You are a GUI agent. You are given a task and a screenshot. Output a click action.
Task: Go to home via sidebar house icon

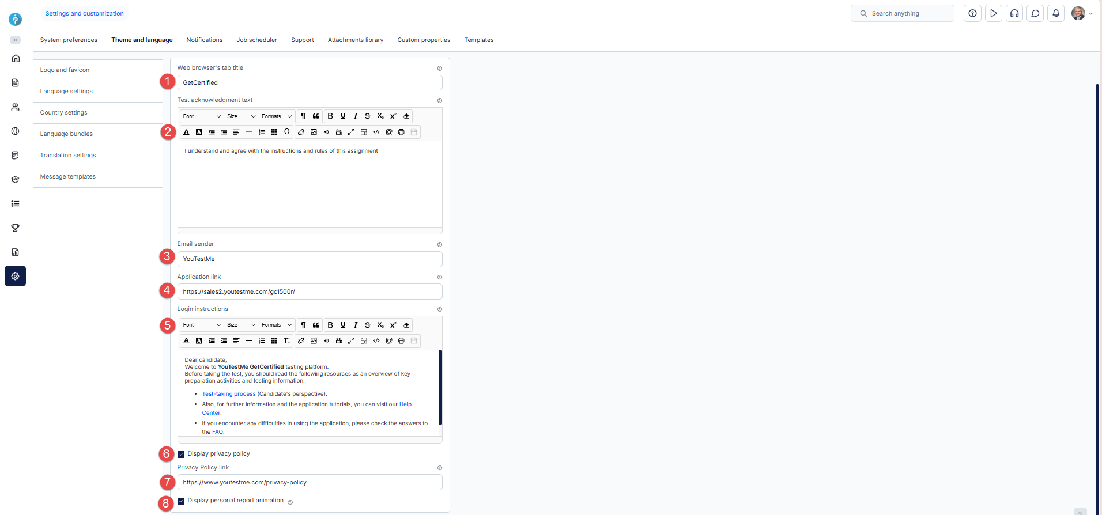click(16, 59)
